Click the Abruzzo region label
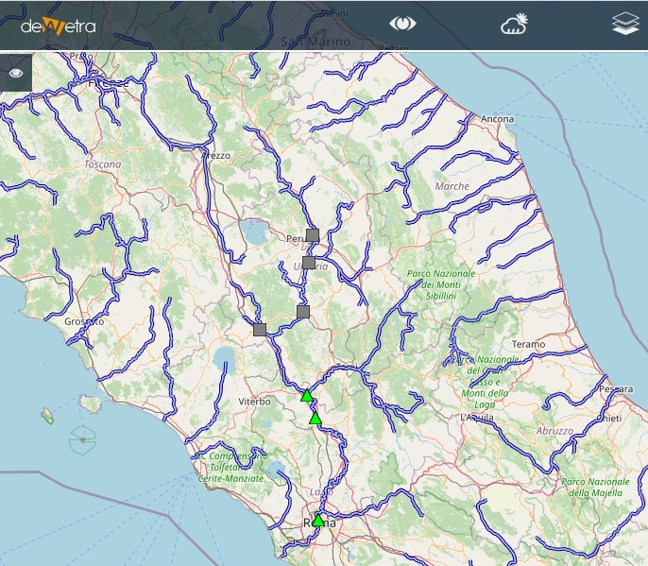Viewport: 648px width, 566px height. (554, 431)
